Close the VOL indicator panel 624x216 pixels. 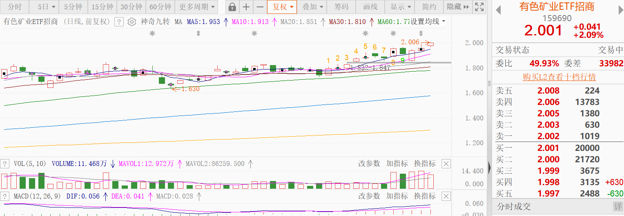tap(446, 164)
